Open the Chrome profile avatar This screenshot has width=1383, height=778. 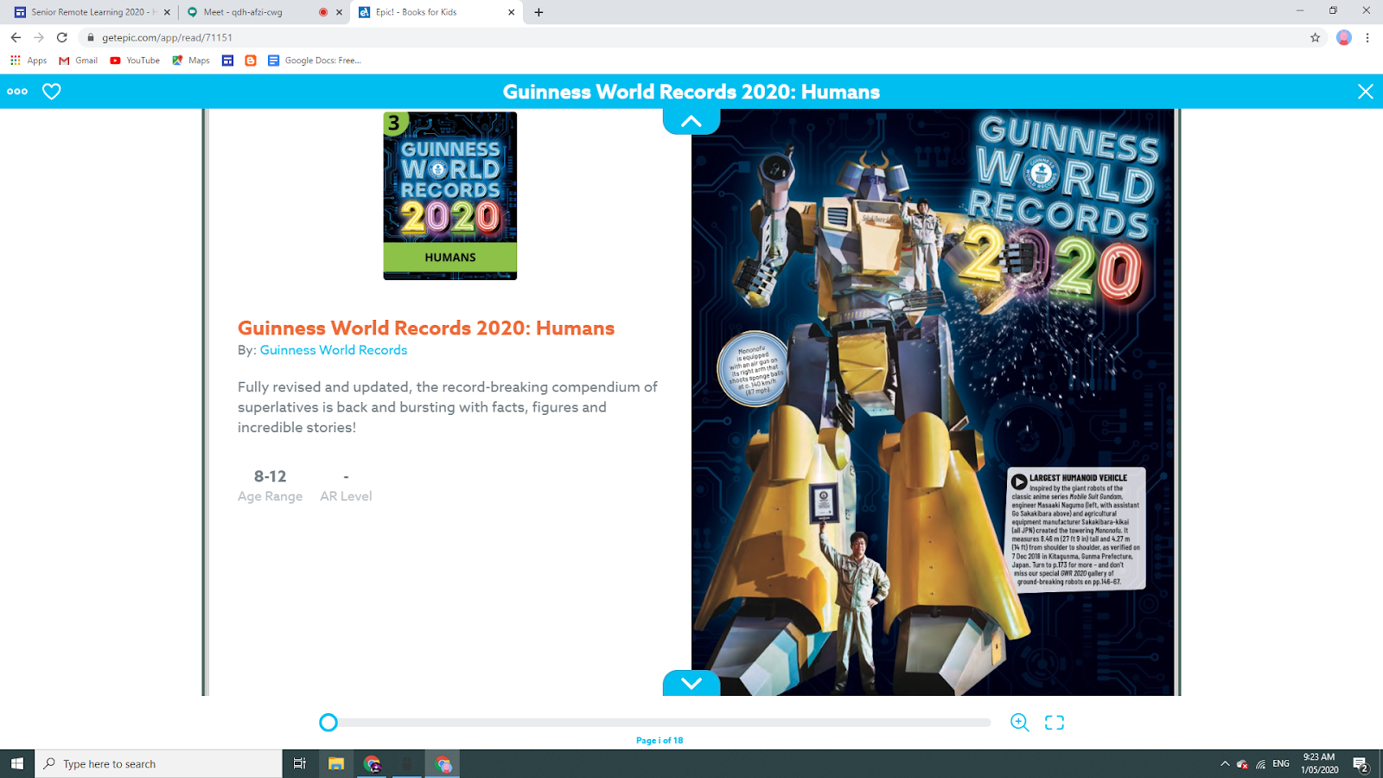coord(1343,37)
